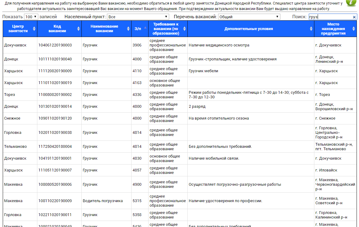Viewport: 359px width, 227px height.
Task: Select vacancy code 102211020190011
Action: coord(55,215)
